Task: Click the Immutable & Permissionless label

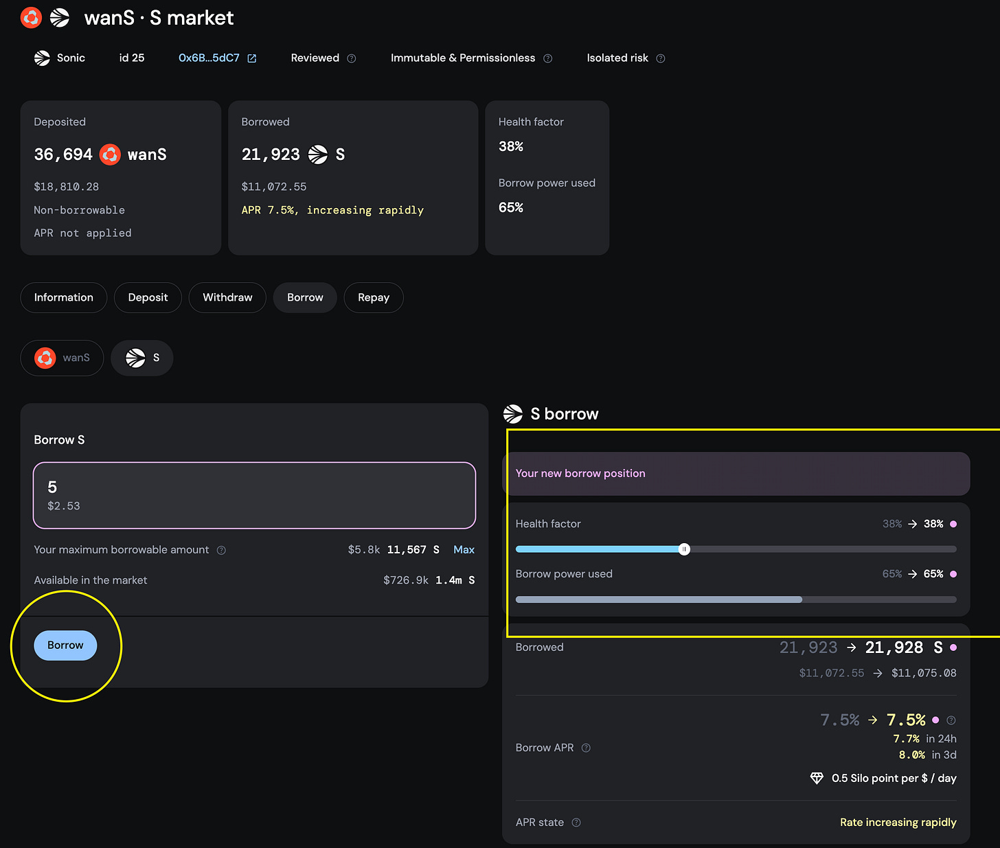Action: click(x=463, y=58)
